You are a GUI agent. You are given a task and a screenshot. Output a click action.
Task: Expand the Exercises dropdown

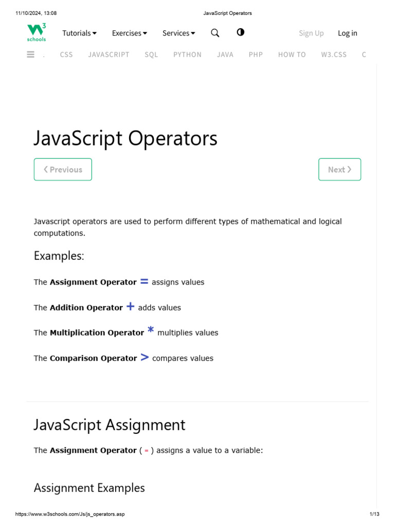[x=129, y=33]
